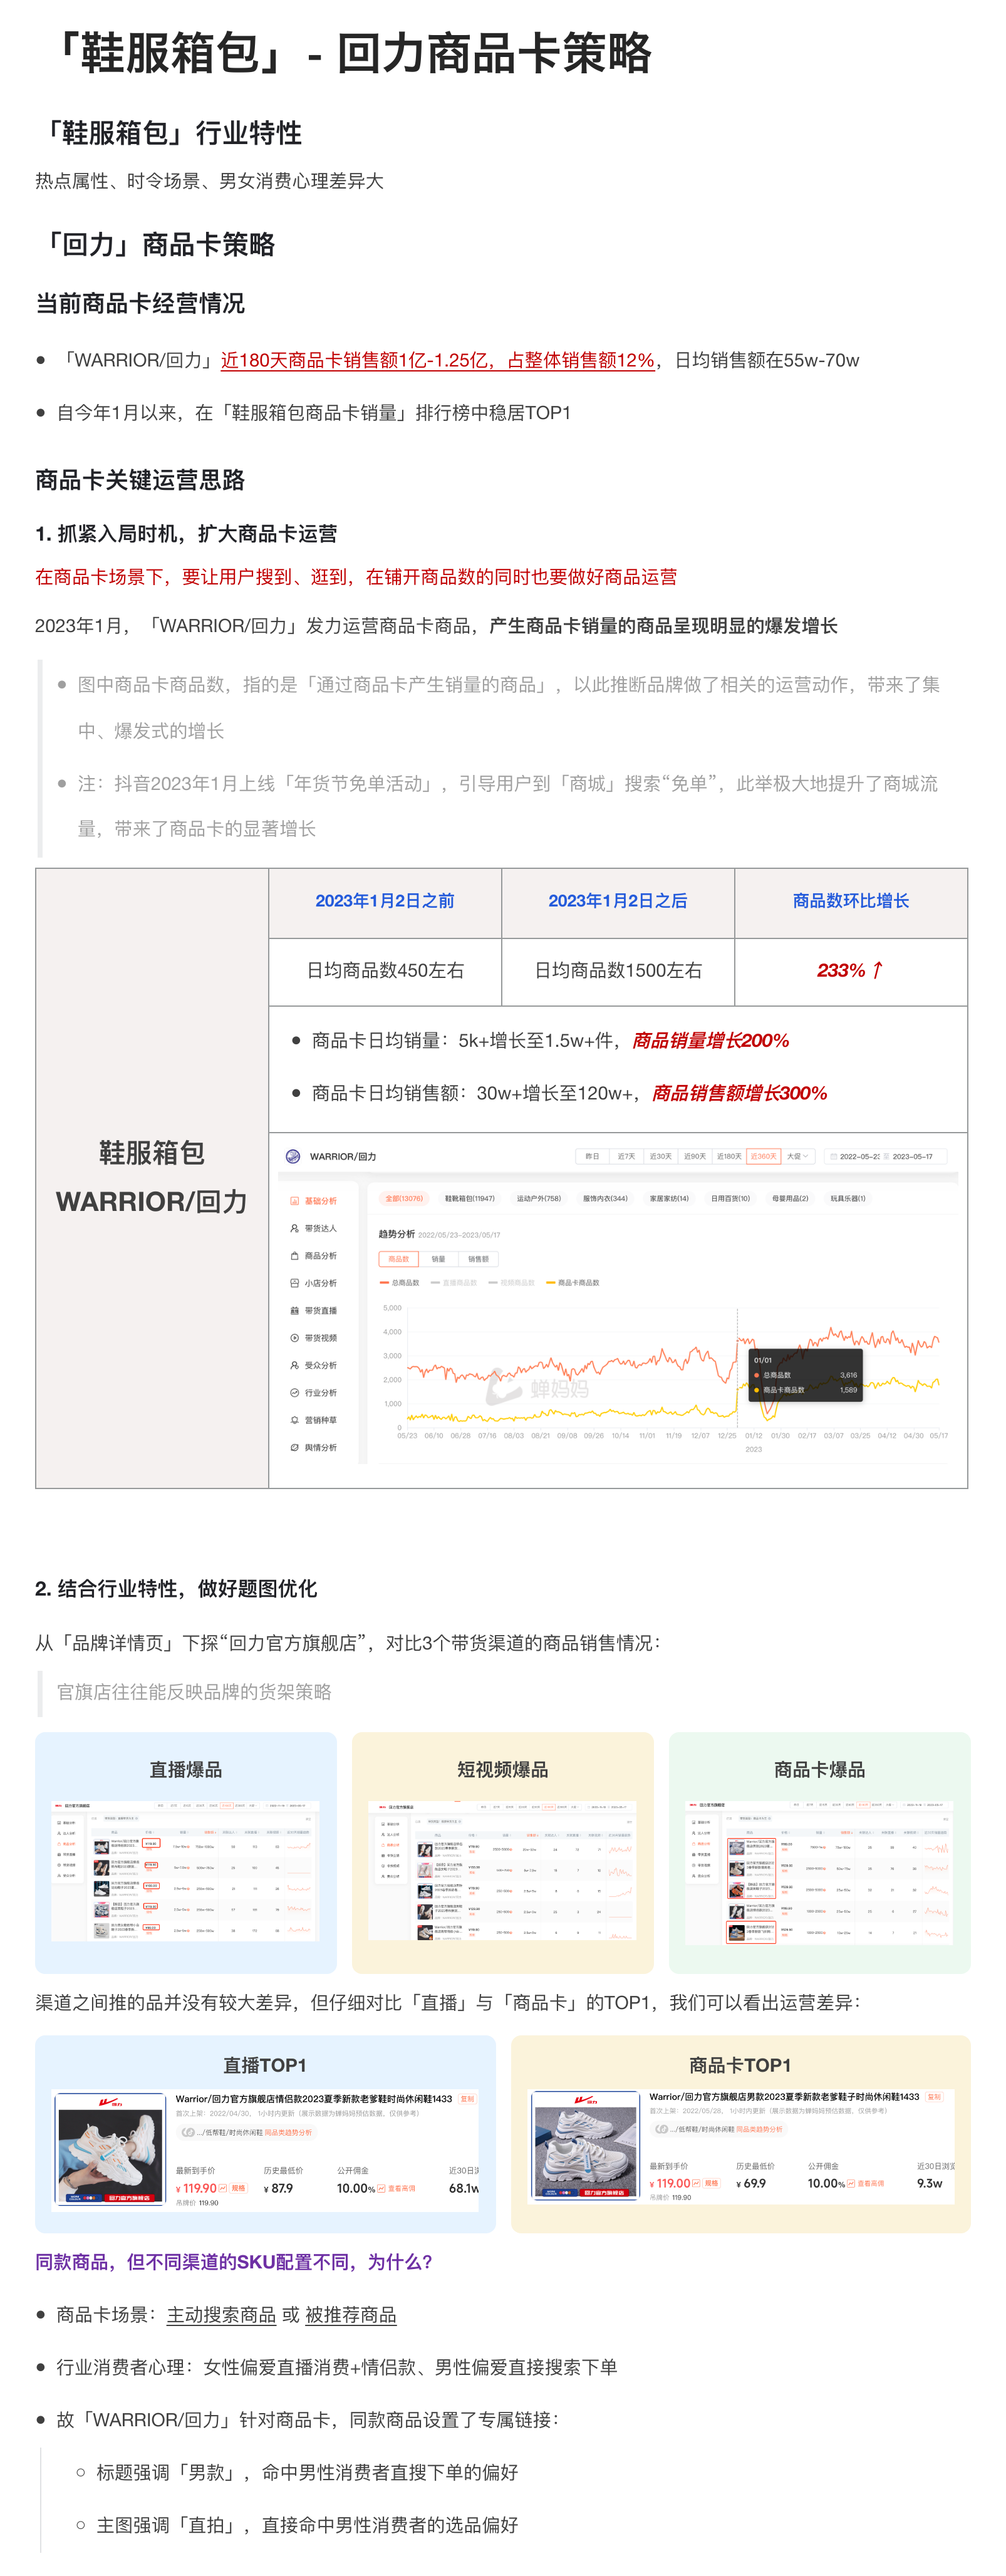
Task: Click 直播TOP1 product title ending 时尚休闲鞋1433
Action: [x=314, y=2099]
